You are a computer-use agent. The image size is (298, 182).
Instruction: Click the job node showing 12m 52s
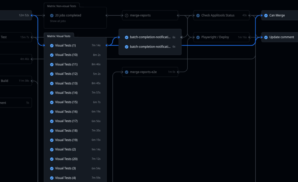tap(16, 15)
